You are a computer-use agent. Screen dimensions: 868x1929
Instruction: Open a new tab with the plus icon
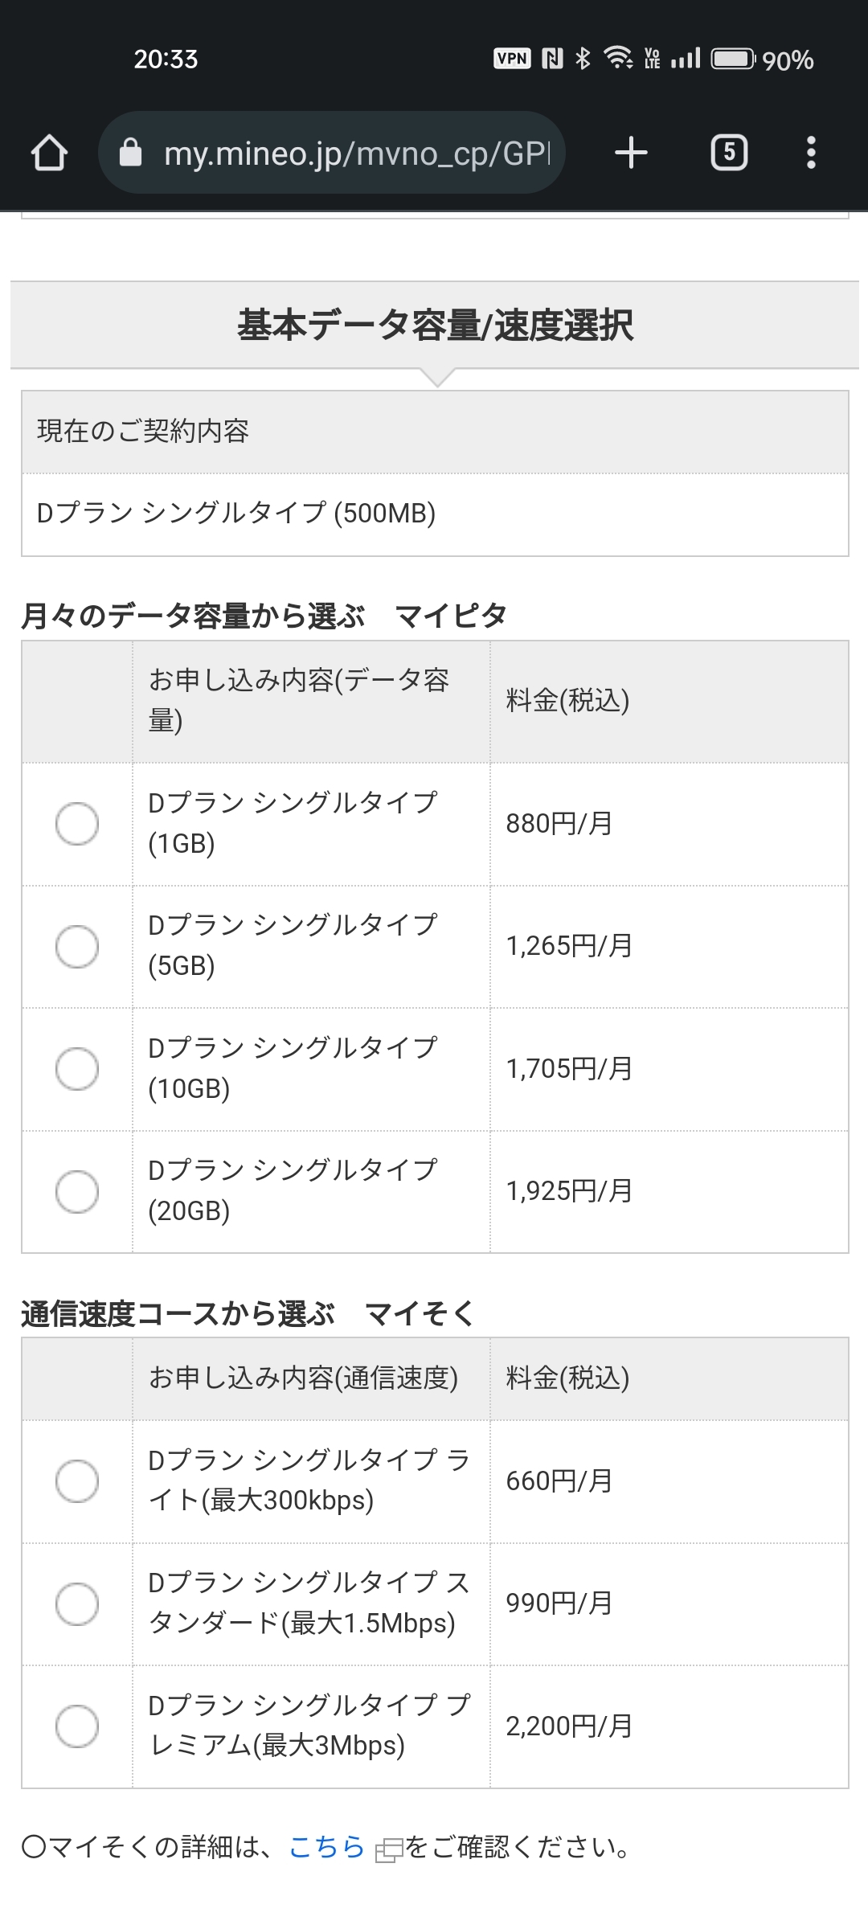[x=631, y=153]
